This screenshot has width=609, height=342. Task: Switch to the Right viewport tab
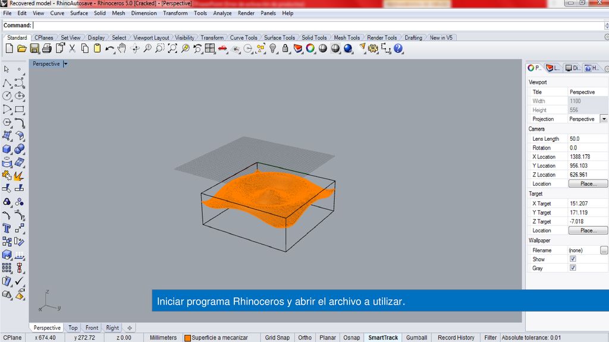(x=112, y=328)
